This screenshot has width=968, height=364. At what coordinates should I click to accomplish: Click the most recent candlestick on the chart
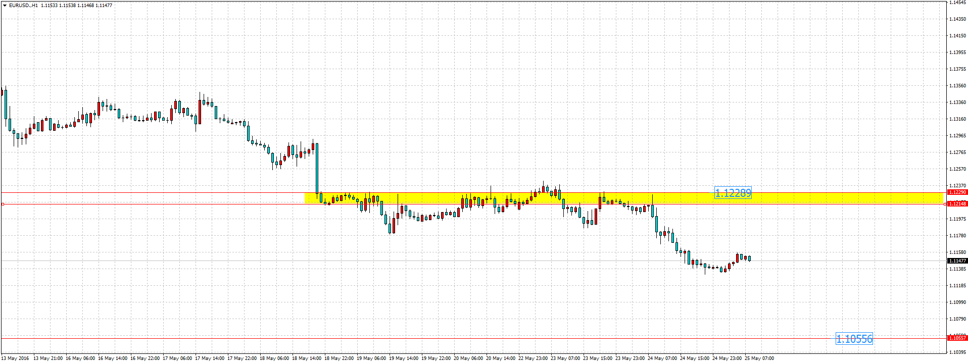(x=749, y=258)
